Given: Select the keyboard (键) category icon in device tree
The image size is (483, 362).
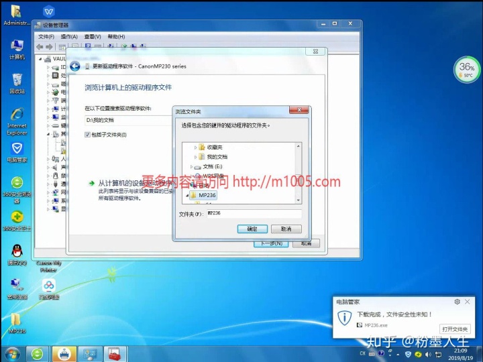Looking at the screenshot, I should click(56, 125).
